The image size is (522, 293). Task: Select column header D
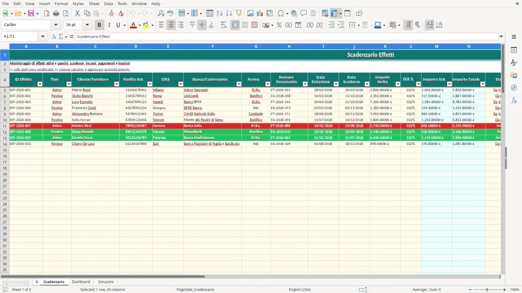click(x=136, y=46)
